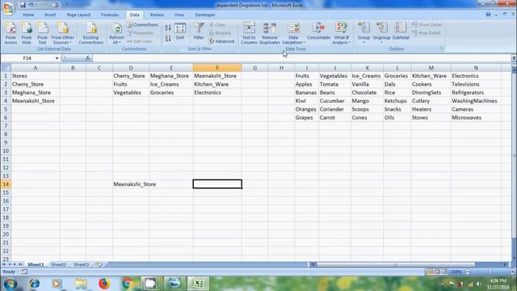Open the Sort dialog
Viewport: 517px width, 291px height.
click(180, 32)
